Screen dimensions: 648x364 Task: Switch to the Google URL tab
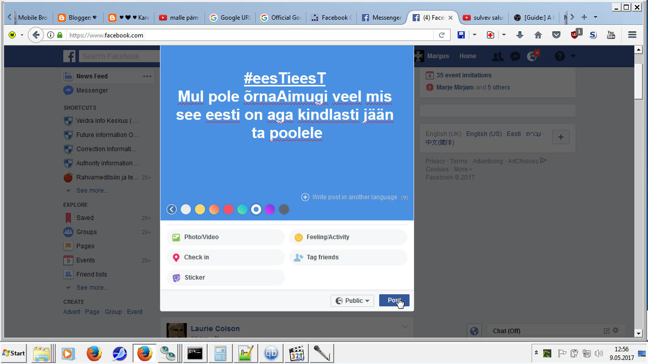(230, 17)
